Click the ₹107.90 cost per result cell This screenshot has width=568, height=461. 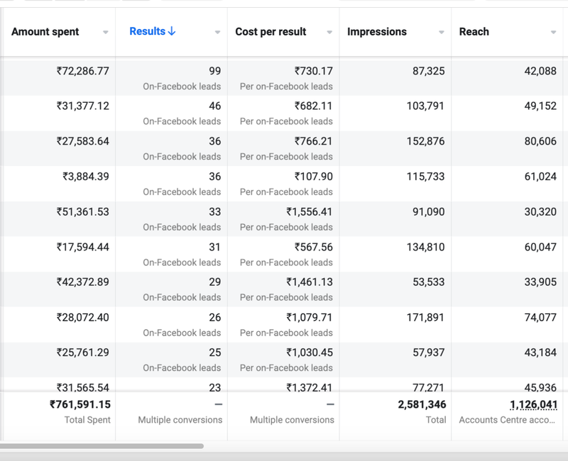tap(313, 177)
